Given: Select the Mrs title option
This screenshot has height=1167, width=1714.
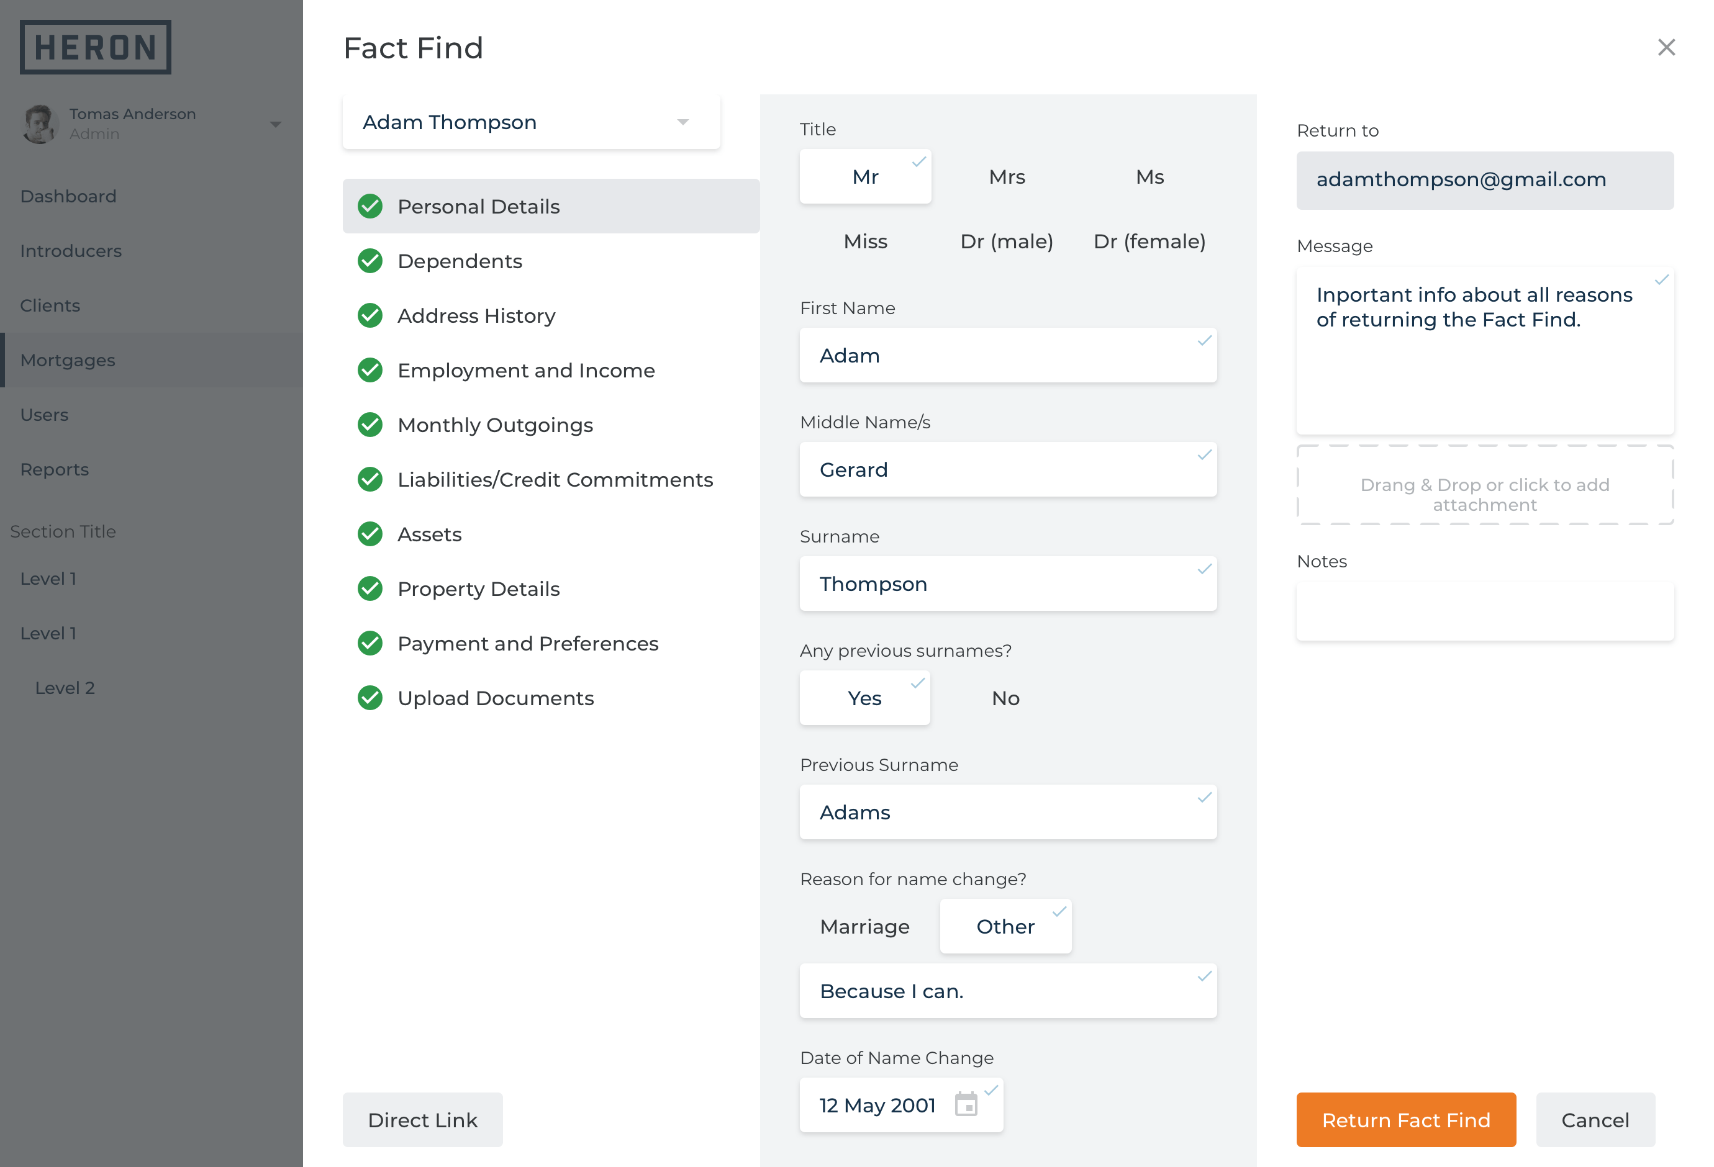Looking at the screenshot, I should pyautogui.click(x=1007, y=177).
